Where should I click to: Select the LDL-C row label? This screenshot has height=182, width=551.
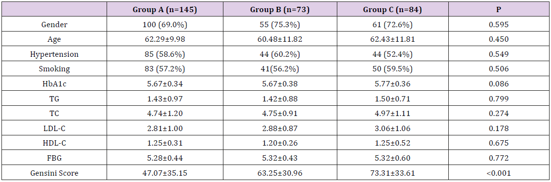tap(54, 129)
